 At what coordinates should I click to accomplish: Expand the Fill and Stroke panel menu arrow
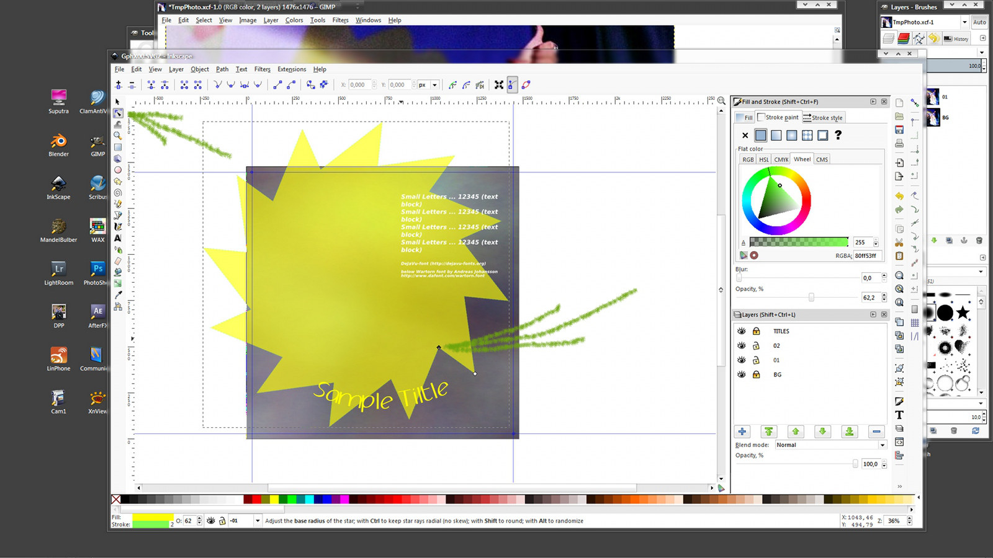click(x=874, y=102)
